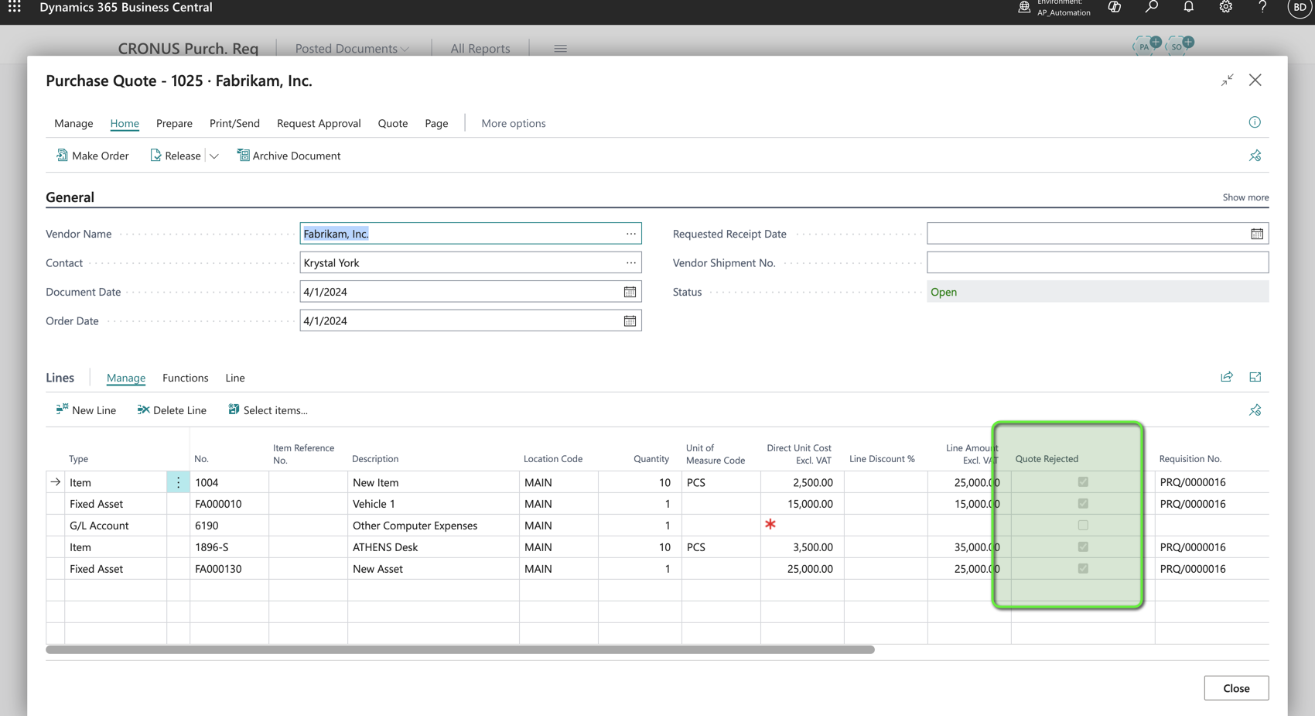Expand the Release dropdown arrow

tap(214, 156)
